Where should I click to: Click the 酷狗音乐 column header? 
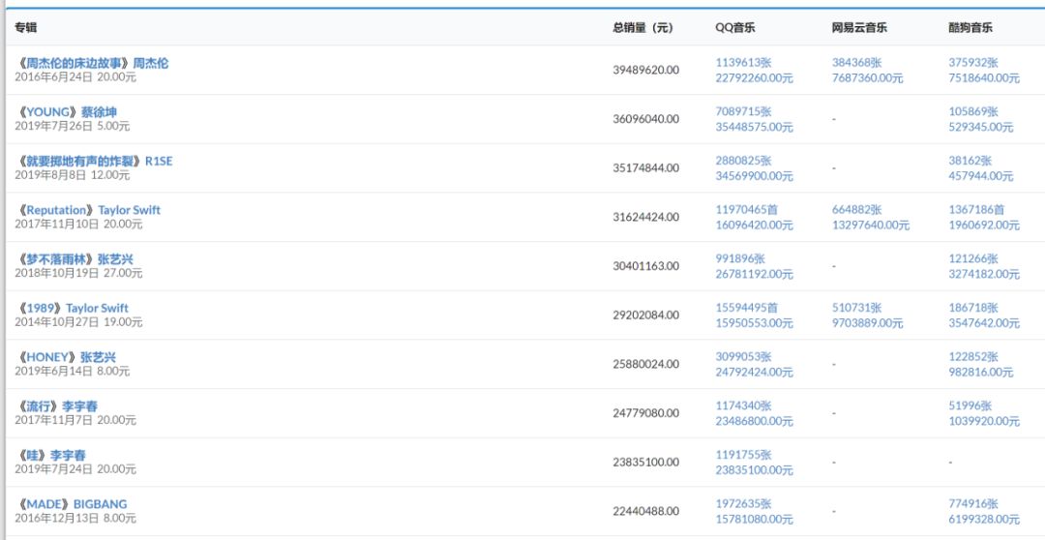pyautogui.click(x=970, y=27)
